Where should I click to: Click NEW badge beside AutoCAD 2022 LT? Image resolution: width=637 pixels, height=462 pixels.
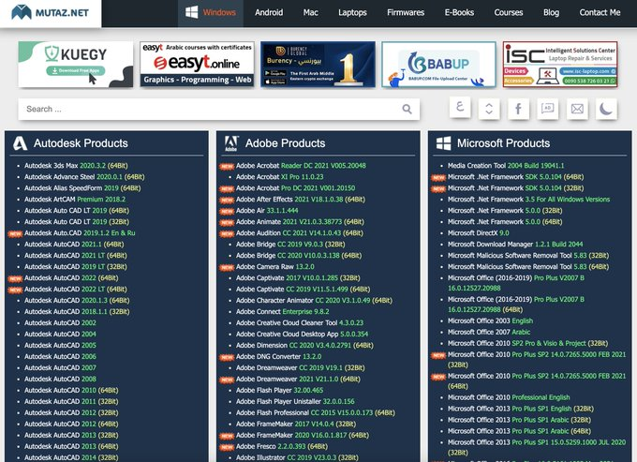pyautogui.click(x=15, y=291)
